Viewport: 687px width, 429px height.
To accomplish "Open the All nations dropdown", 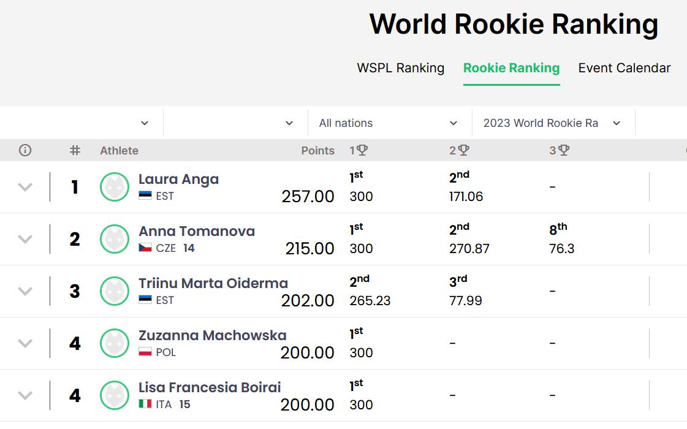I will pyautogui.click(x=388, y=123).
